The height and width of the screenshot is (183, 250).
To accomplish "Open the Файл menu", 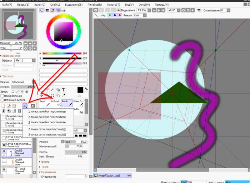I will [x=7, y=5].
